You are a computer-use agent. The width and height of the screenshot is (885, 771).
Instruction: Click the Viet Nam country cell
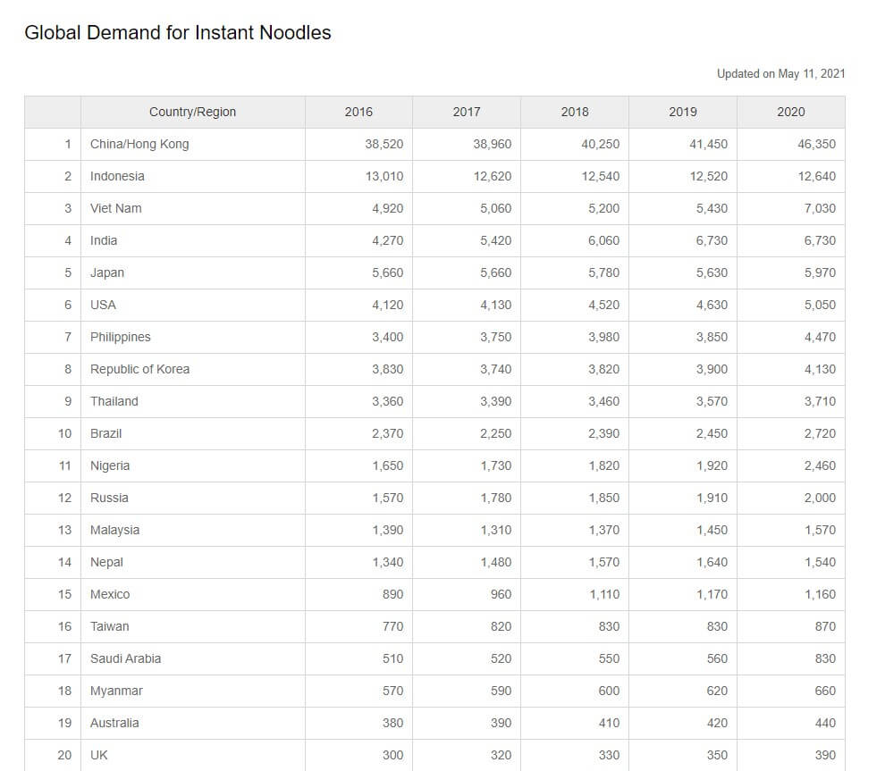click(192, 209)
